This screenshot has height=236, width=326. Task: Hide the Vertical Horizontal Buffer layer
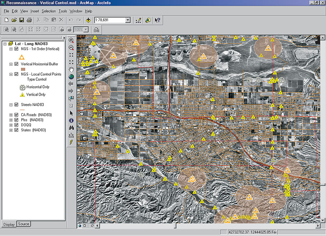16,64
